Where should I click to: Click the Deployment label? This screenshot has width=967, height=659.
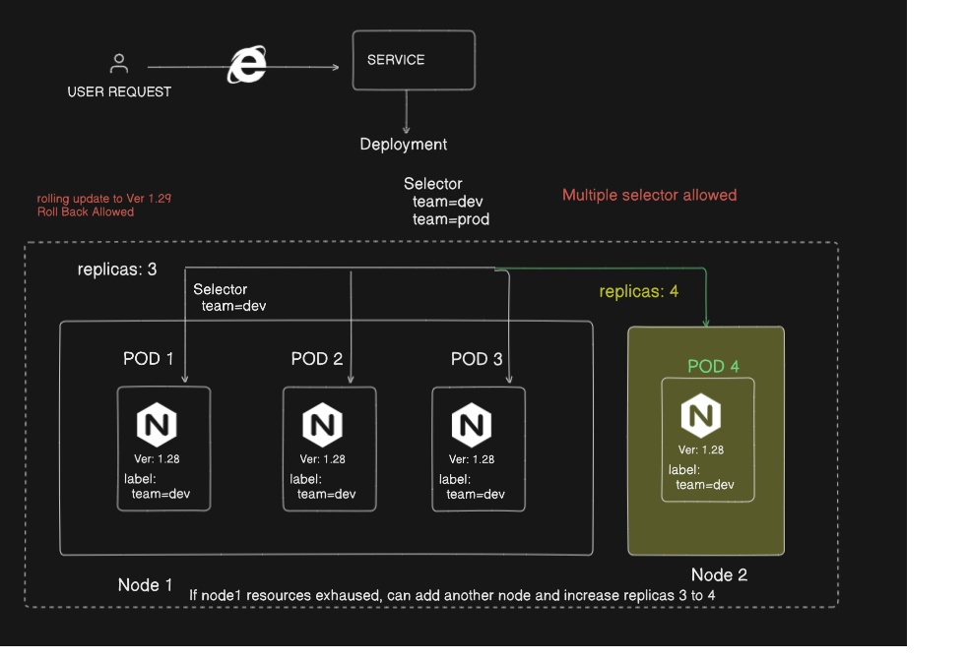click(404, 145)
